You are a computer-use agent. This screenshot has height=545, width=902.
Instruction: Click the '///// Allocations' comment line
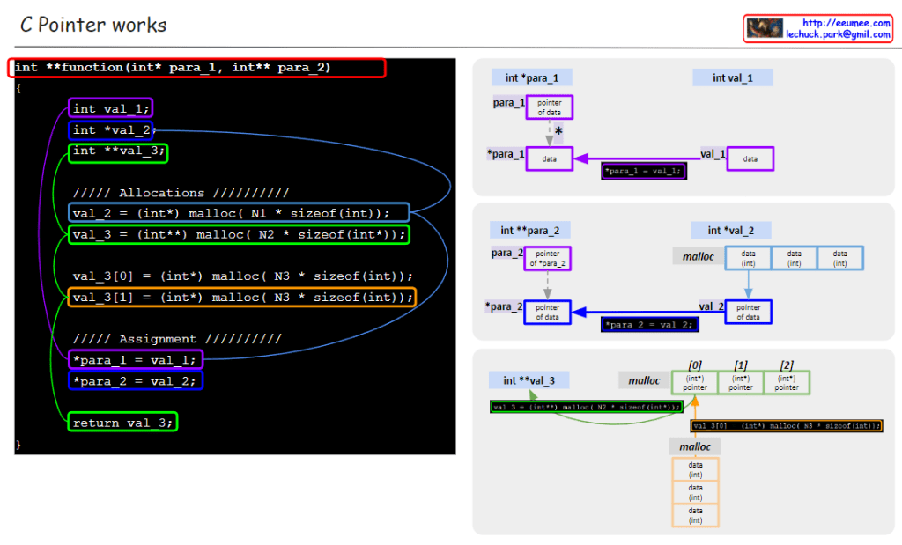click(x=181, y=193)
